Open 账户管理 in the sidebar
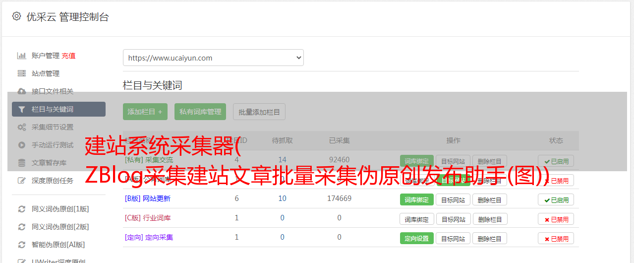 46,56
